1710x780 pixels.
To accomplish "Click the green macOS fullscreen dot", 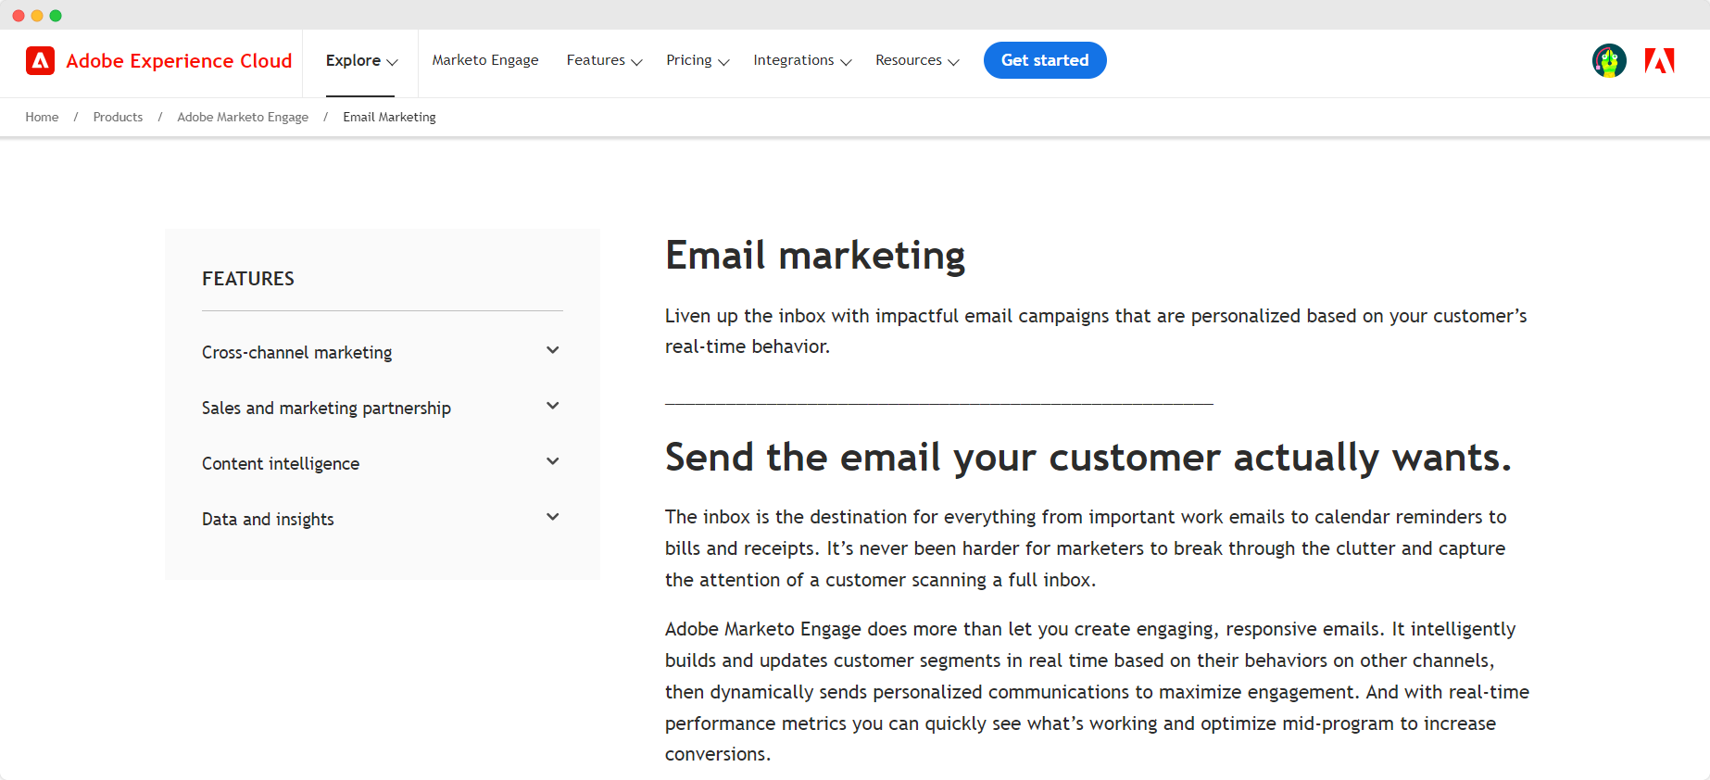I will click(56, 16).
